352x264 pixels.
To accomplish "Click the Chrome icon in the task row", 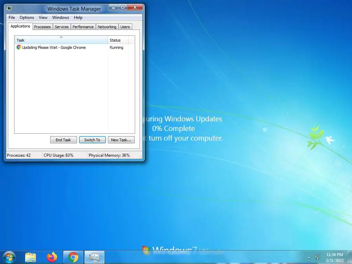I will pyautogui.click(x=19, y=47).
